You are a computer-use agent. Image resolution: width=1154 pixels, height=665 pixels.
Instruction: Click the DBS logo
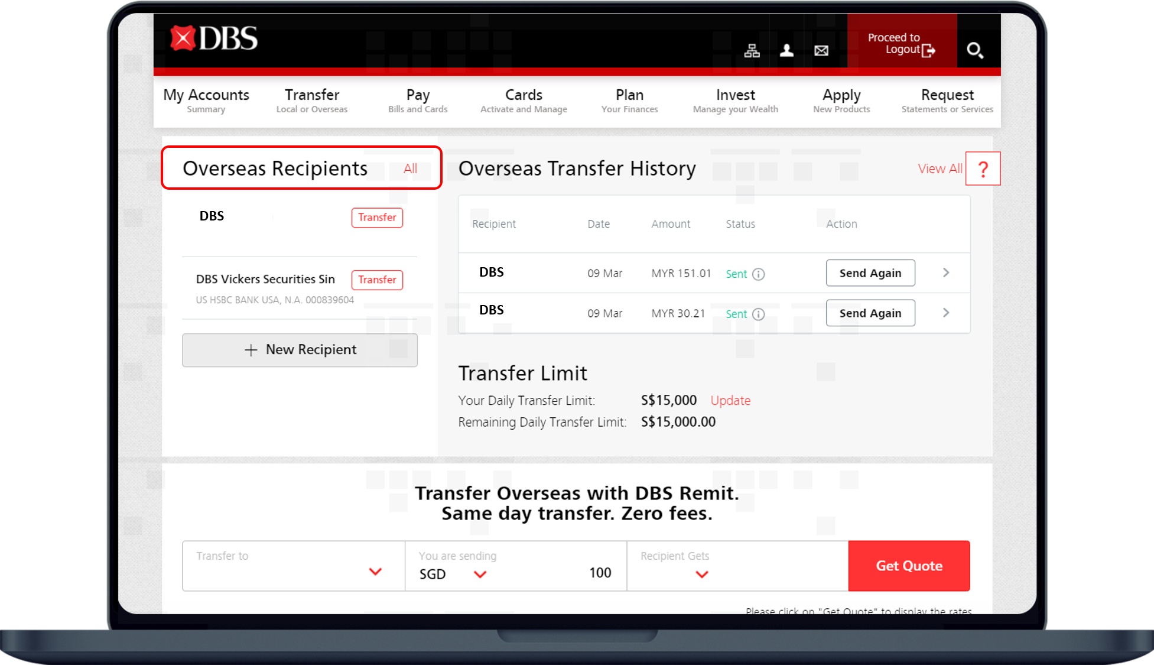[214, 38]
